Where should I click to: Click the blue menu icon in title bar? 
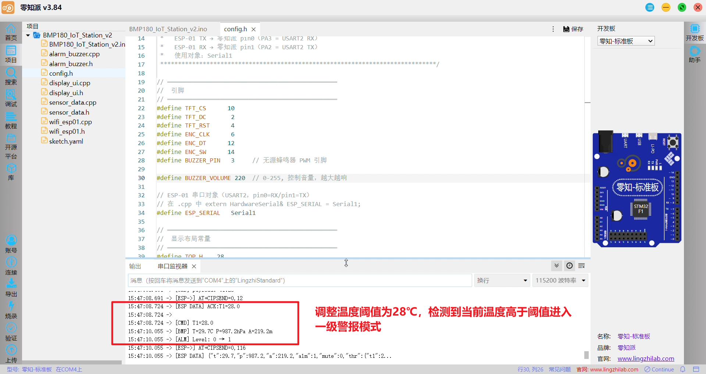(650, 7)
